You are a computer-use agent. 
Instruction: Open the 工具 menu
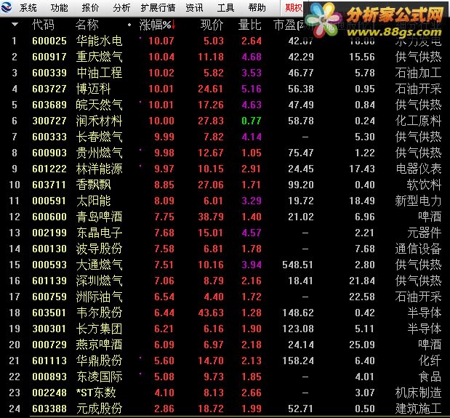[225, 8]
